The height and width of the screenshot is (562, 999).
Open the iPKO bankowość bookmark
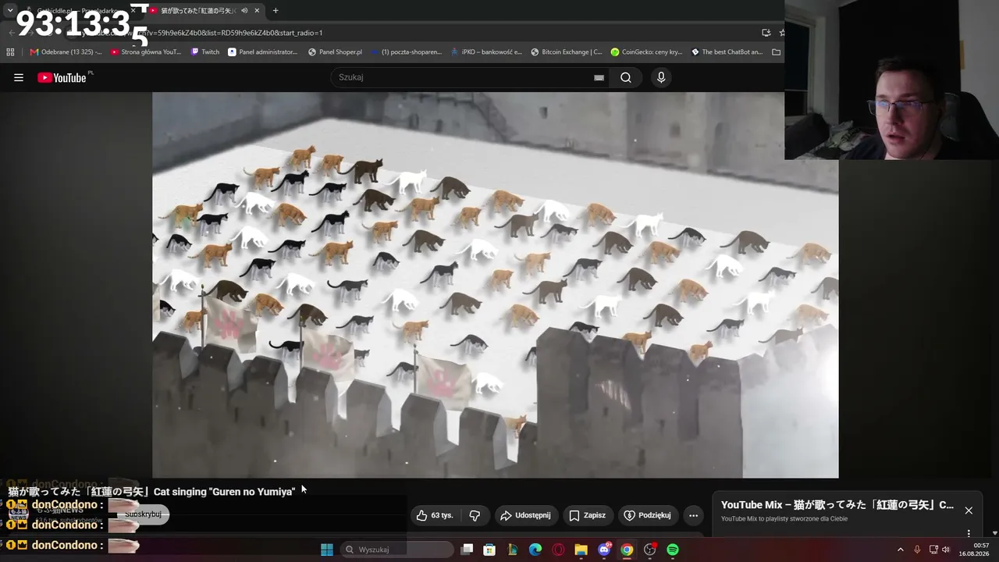pyautogui.click(x=488, y=52)
